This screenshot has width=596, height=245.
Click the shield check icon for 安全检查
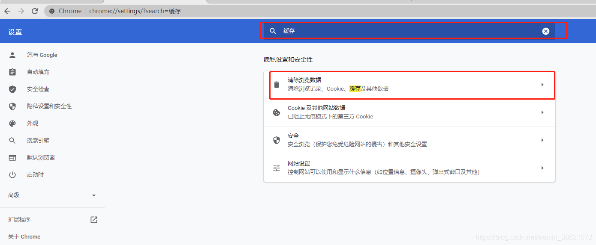pos(12,89)
